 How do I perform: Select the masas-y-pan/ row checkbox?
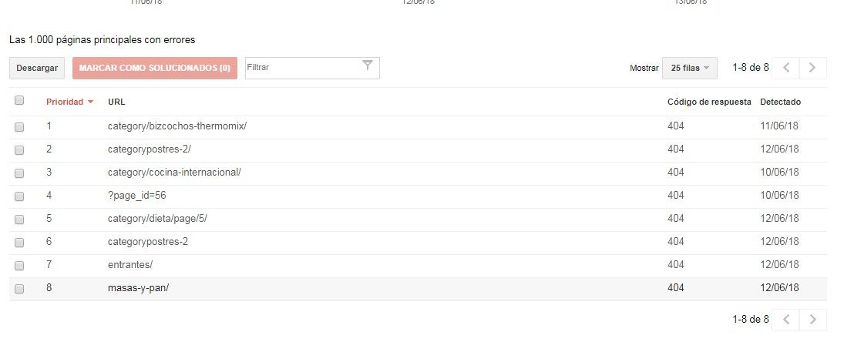pos(19,289)
